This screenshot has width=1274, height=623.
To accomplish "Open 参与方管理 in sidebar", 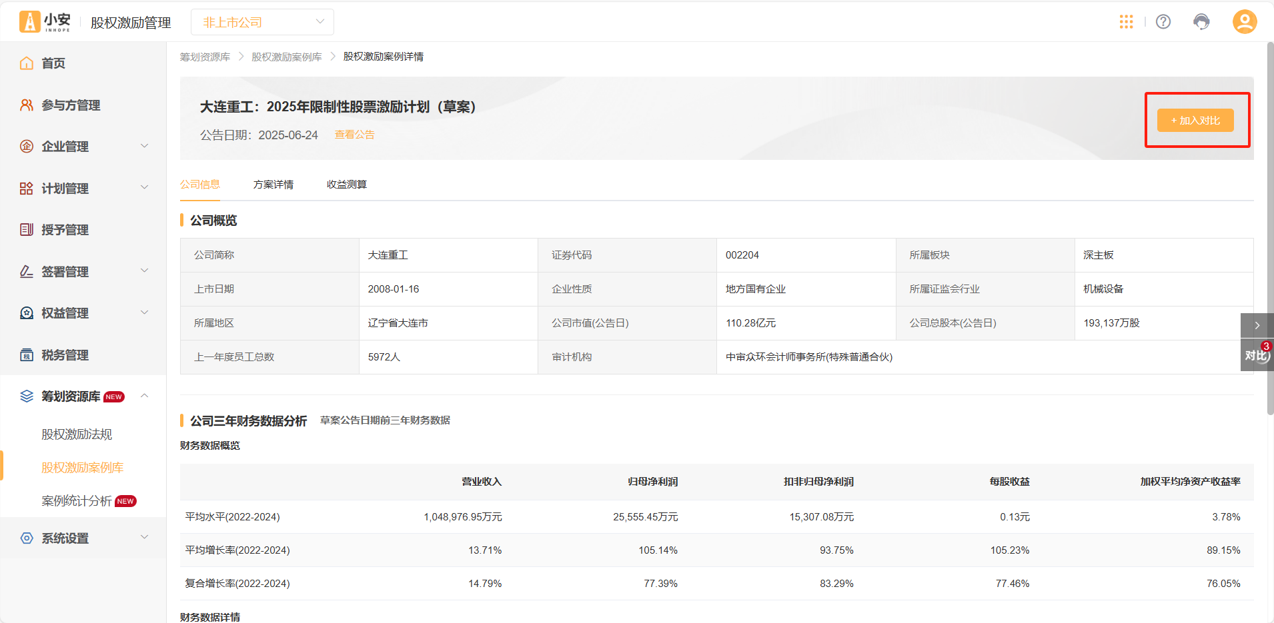I will (x=71, y=105).
